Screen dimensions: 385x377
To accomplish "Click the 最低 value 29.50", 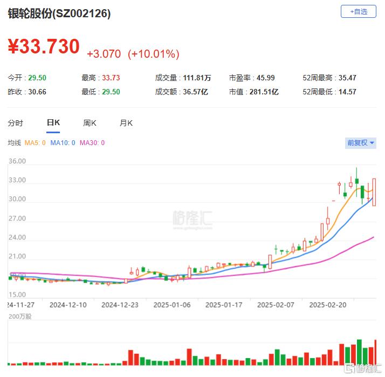I will (111, 92).
